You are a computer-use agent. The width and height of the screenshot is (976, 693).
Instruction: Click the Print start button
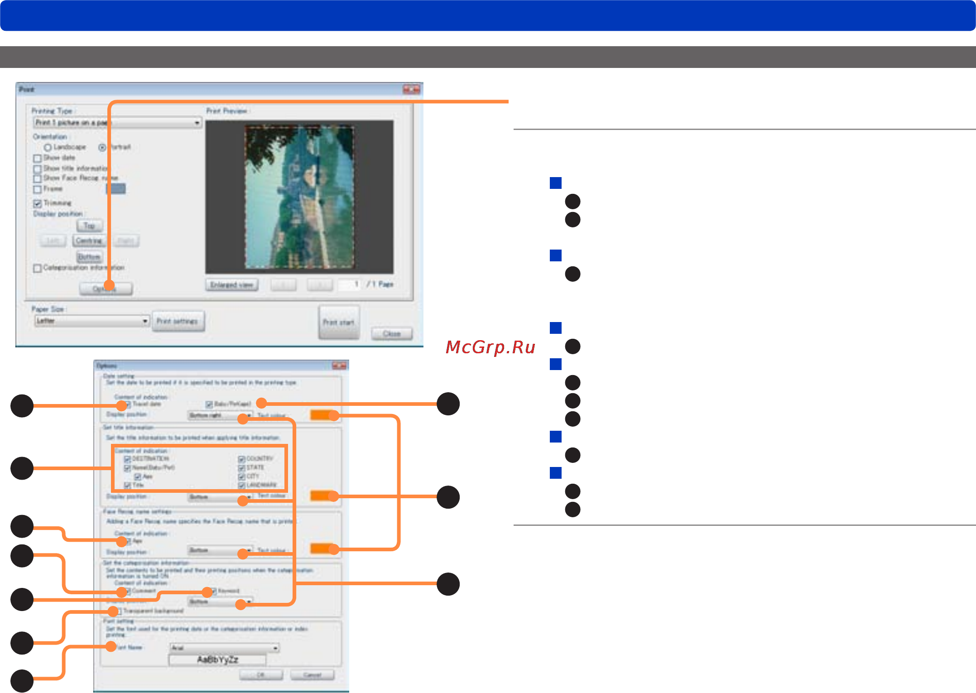click(339, 322)
